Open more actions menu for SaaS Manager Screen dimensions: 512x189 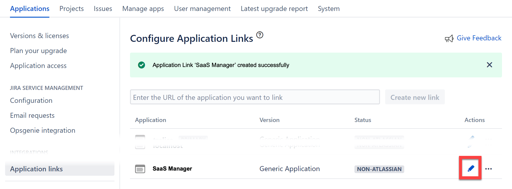point(488,169)
